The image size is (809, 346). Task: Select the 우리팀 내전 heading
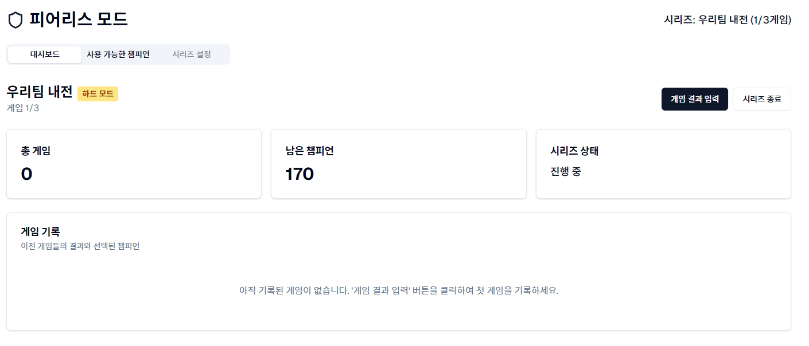coord(38,93)
